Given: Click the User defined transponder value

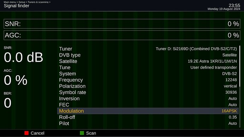Looking at the screenshot, I should pos(214,67).
